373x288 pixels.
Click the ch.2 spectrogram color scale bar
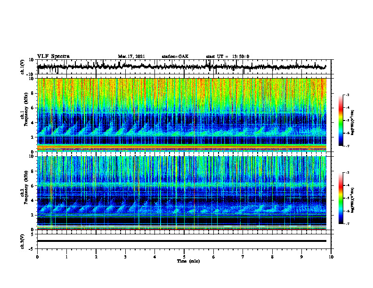(x=341, y=198)
